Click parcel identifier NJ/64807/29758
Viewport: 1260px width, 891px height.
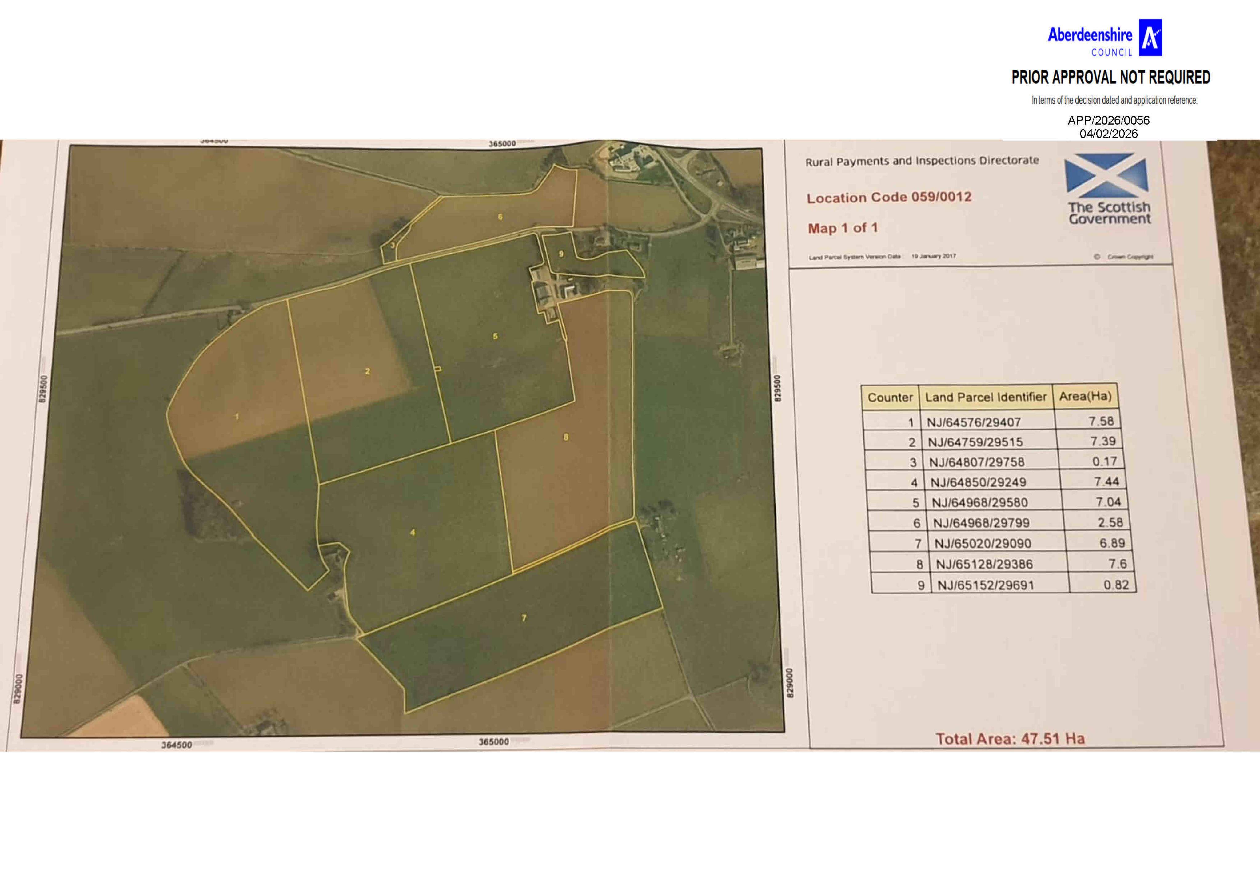[977, 462]
